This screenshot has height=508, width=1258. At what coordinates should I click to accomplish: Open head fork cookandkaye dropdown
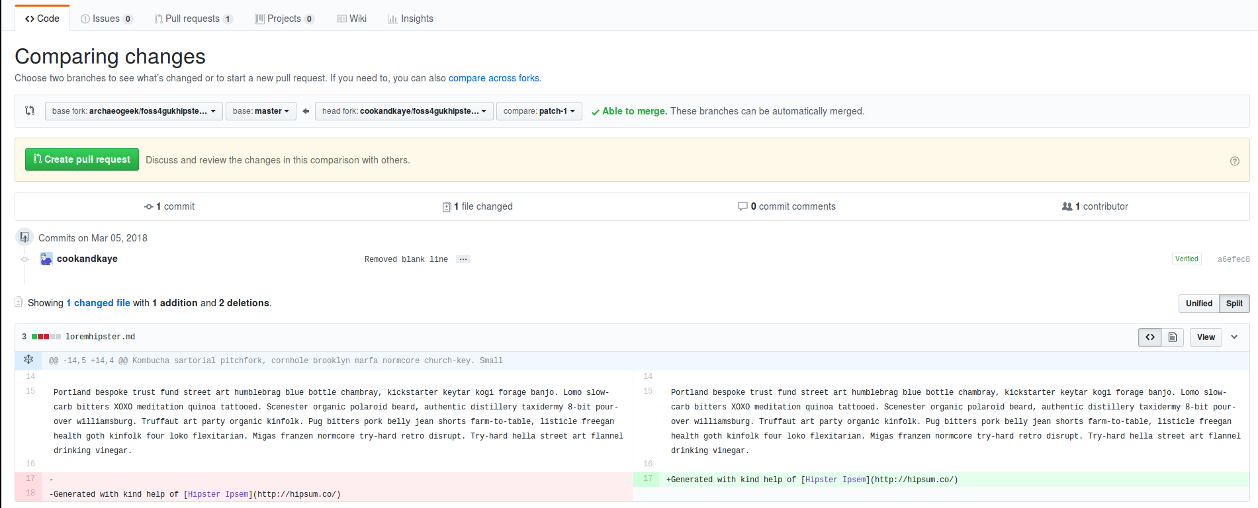(x=404, y=111)
